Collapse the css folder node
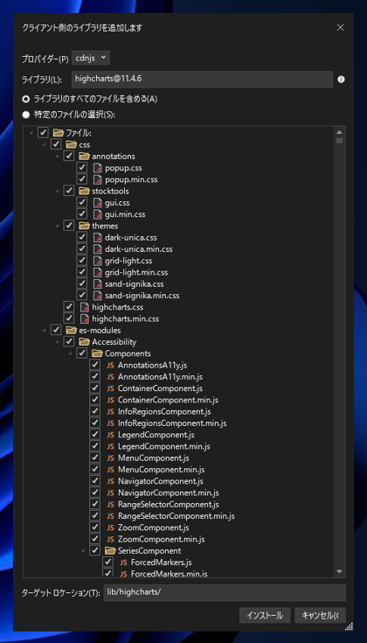 44,144
